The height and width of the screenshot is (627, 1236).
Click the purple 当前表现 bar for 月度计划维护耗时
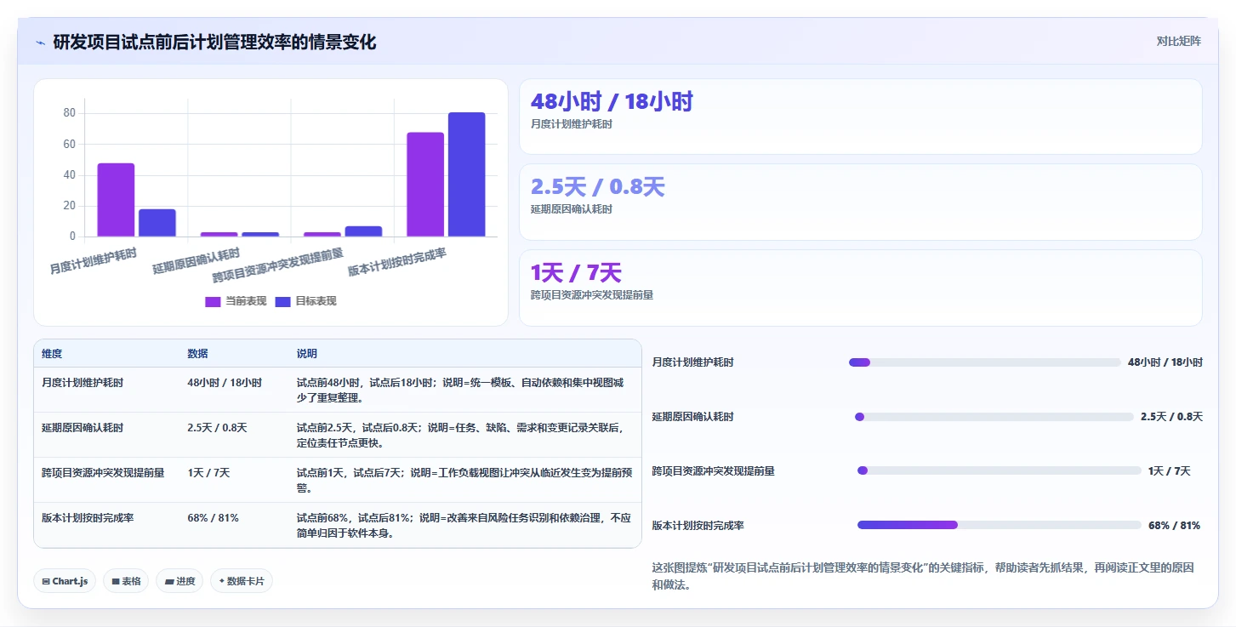tap(116, 200)
